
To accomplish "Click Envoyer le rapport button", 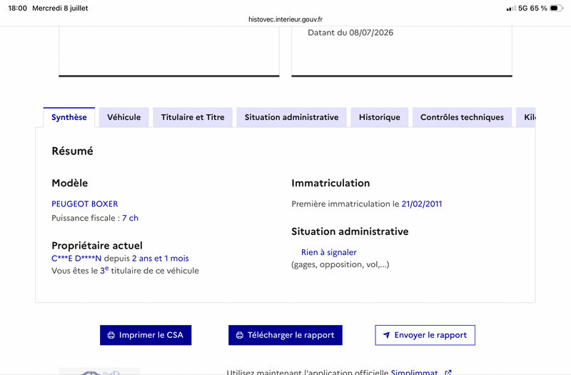I will [x=425, y=335].
